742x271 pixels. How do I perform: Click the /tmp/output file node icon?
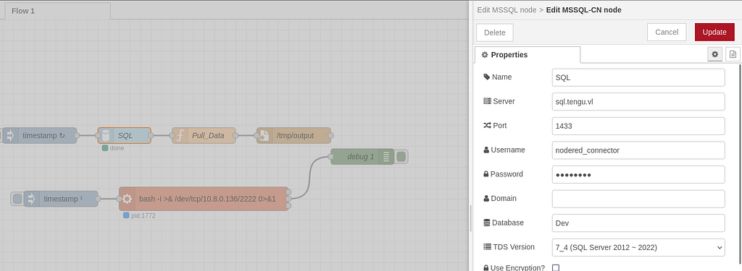[264, 136]
